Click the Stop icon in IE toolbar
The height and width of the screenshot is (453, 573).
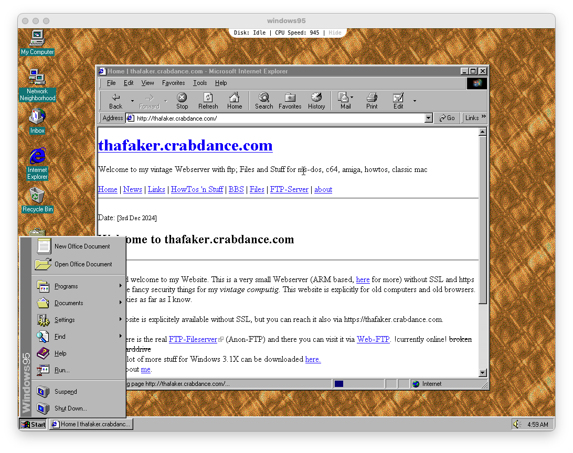pos(182,98)
